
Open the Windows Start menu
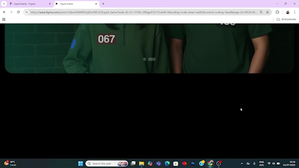point(80,164)
